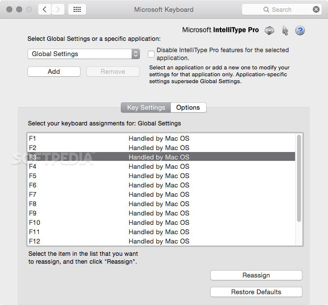Open the Global Settings dropdown
Screen dimensions: 328x305
83,54
